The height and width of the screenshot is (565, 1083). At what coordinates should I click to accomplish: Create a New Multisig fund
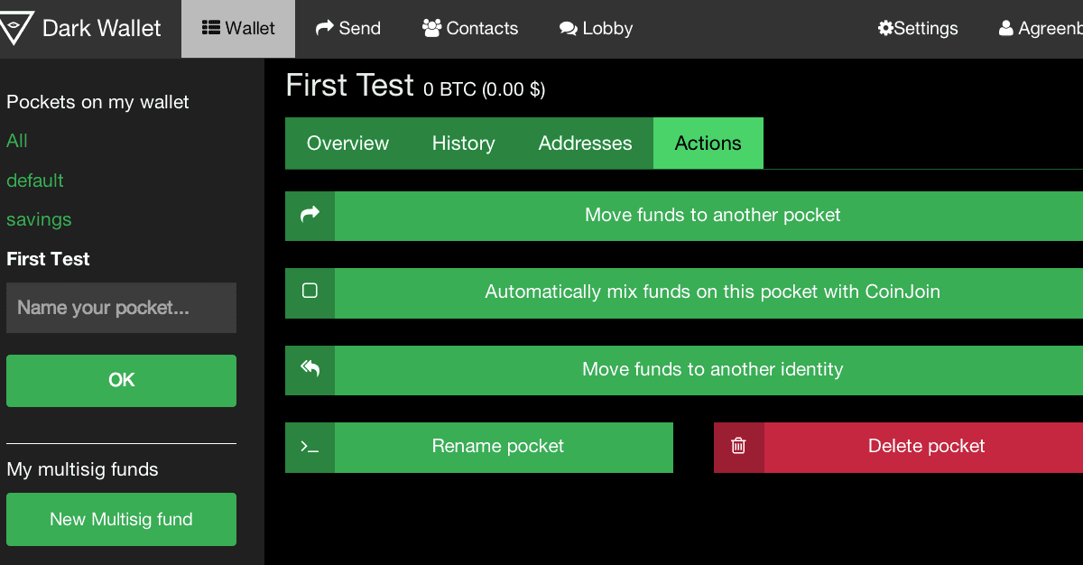click(121, 519)
